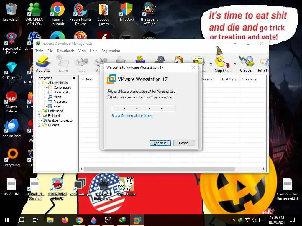The image size is (302, 226).
Task: Open the HalloDock desktop shortcut
Action: click(126, 12)
